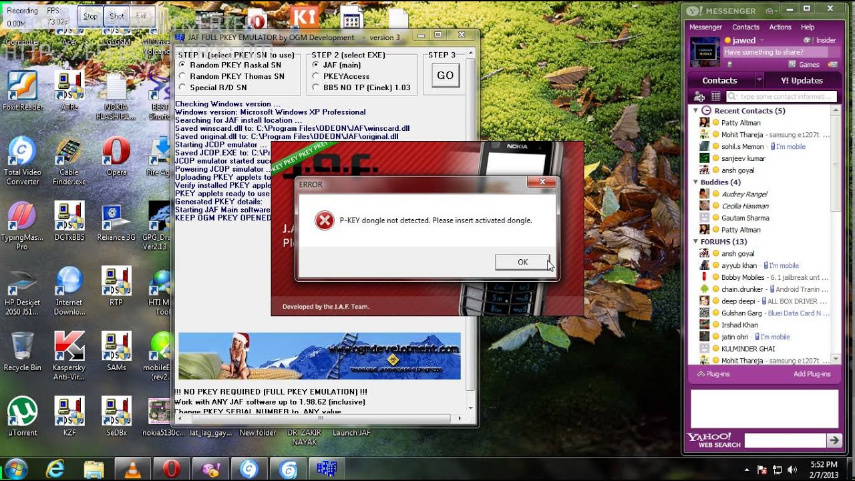Select Irshad Khan in FORUMS
855x481 pixels.
click(739, 325)
